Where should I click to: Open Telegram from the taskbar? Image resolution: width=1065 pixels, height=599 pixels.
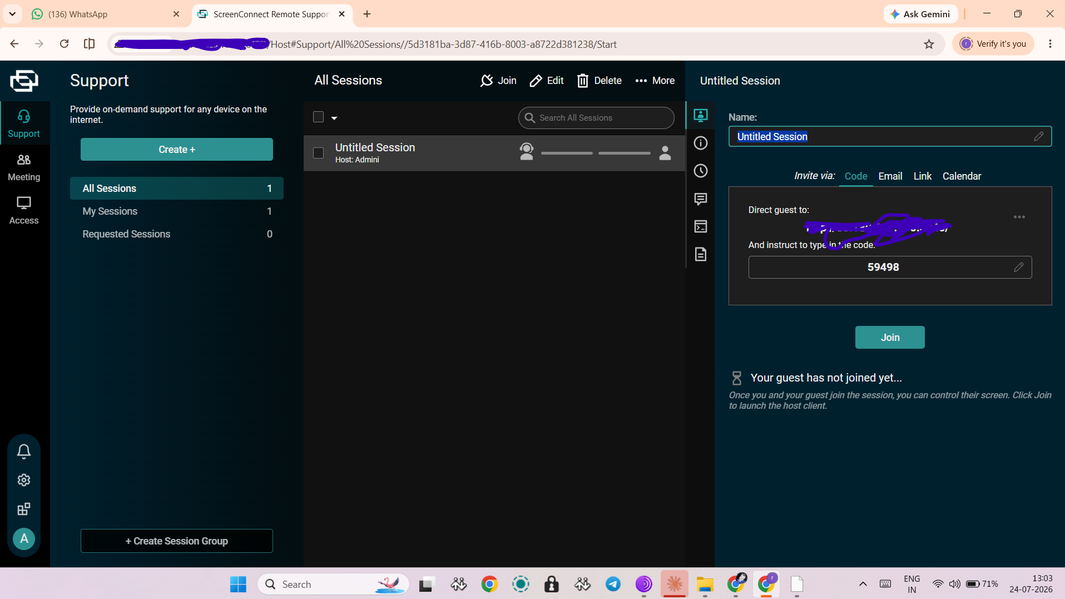tap(613, 584)
